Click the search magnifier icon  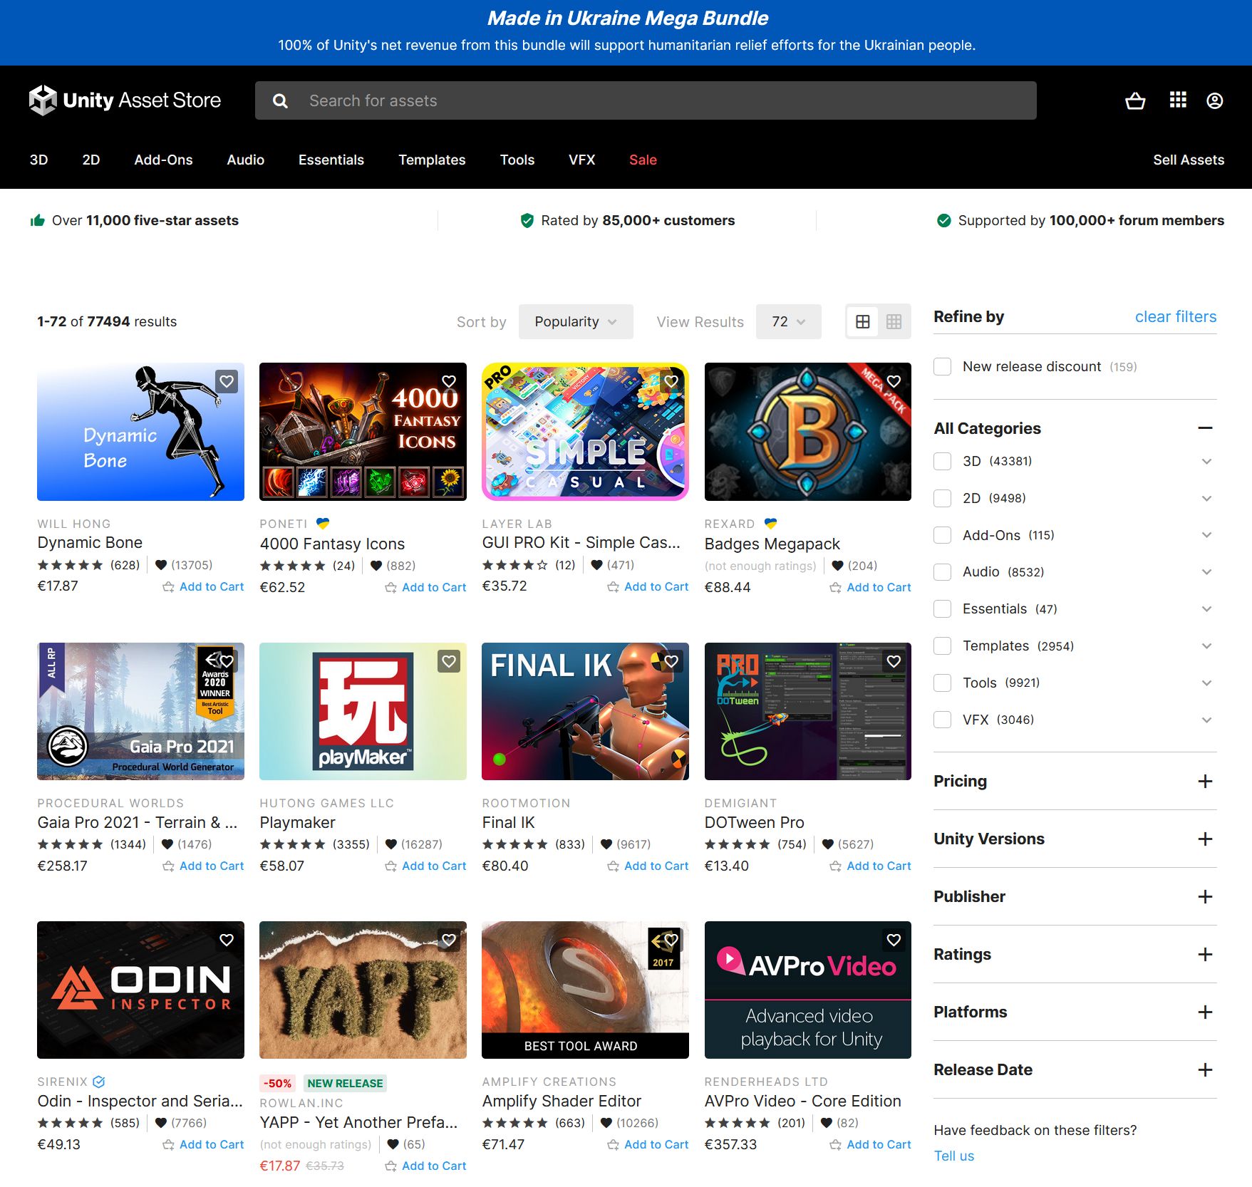(281, 100)
